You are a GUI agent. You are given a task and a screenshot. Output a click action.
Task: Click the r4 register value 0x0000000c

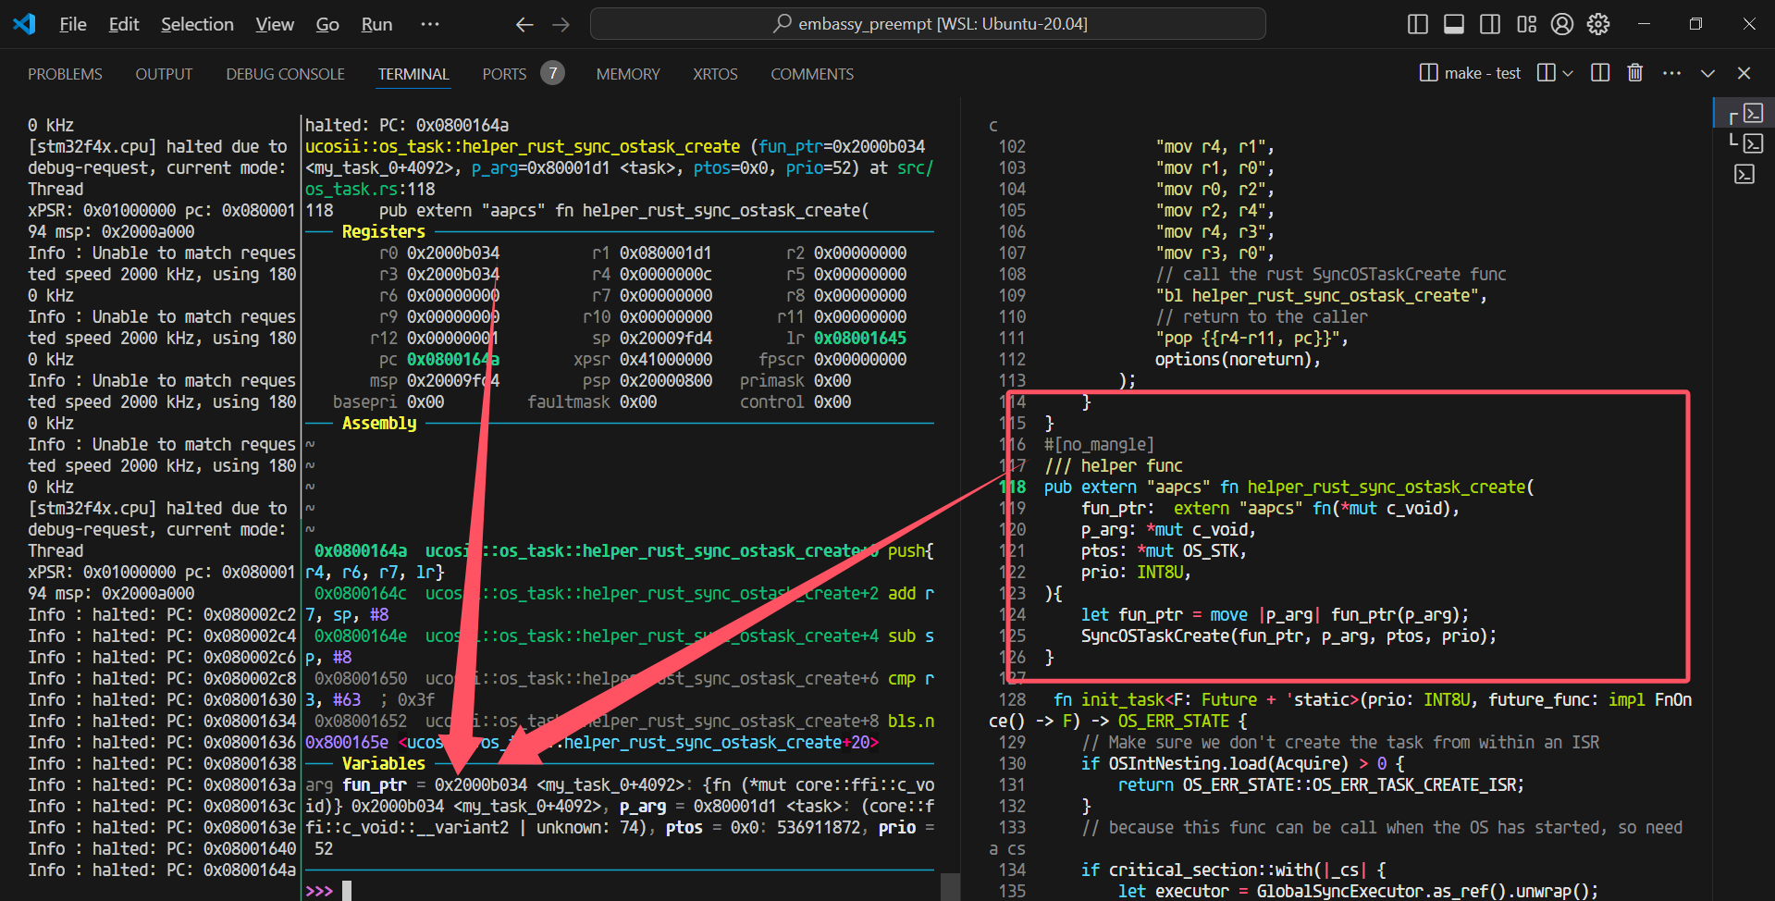pos(666,274)
